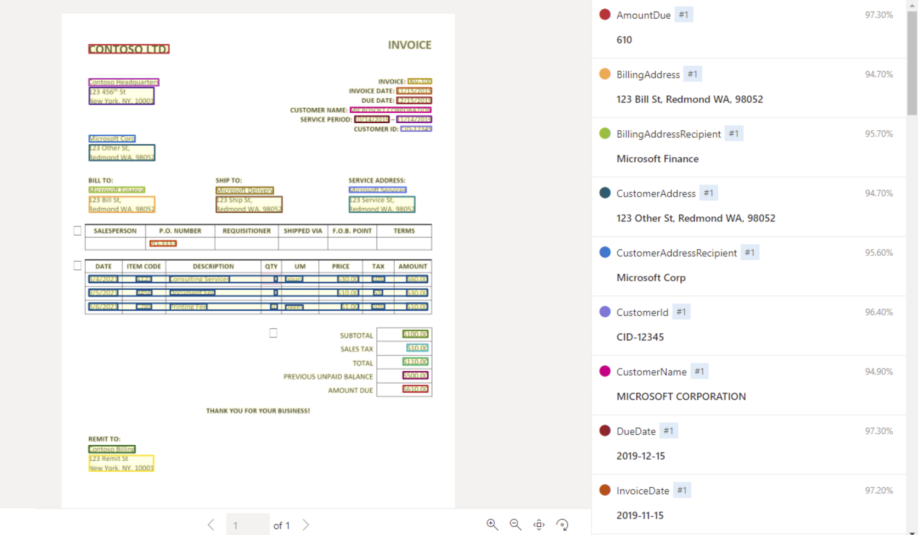Click the highlighted $100.00 subtotal value

coord(415,334)
